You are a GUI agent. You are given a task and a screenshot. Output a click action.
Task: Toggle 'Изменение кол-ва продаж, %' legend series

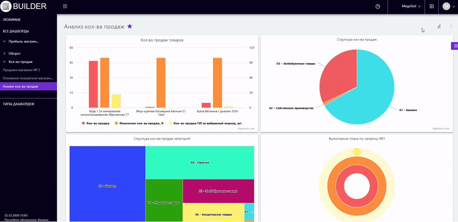(140, 123)
